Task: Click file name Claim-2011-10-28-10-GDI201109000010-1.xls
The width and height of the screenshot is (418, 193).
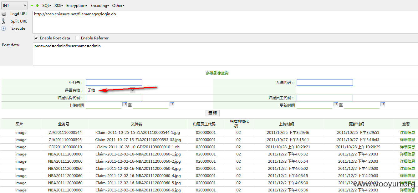Action: pyautogui.click(x=138, y=147)
